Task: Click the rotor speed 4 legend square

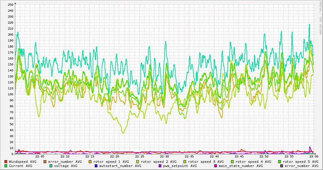Action: point(232,162)
